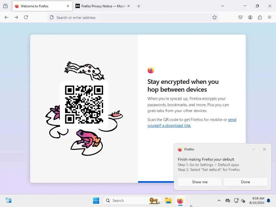Click the onboarding progress bar

click(156, 182)
